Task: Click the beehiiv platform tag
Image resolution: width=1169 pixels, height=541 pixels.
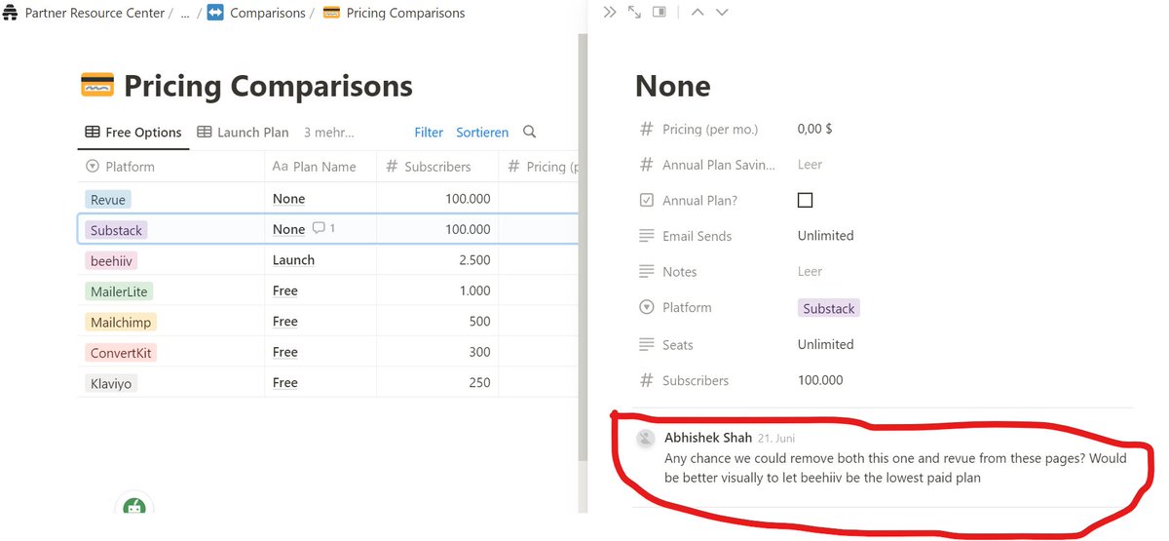Action: (111, 260)
